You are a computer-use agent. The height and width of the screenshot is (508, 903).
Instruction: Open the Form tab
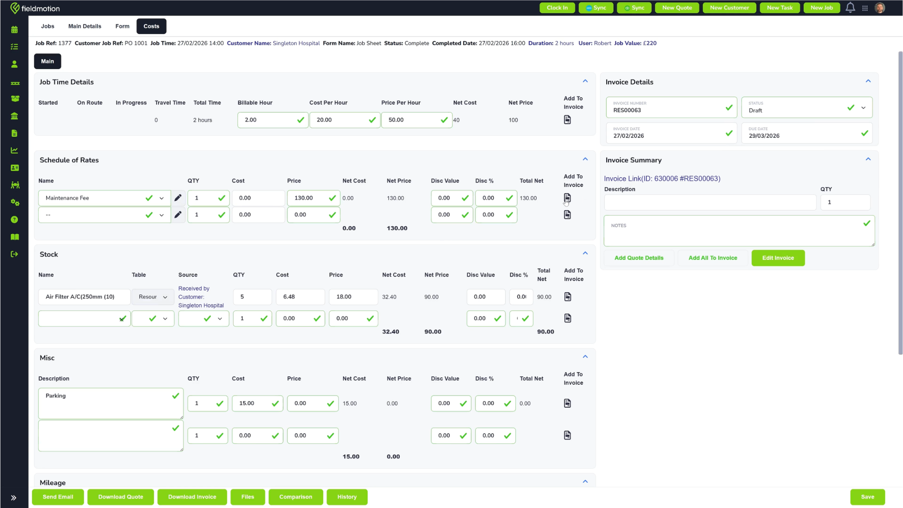[x=122, y=26]
